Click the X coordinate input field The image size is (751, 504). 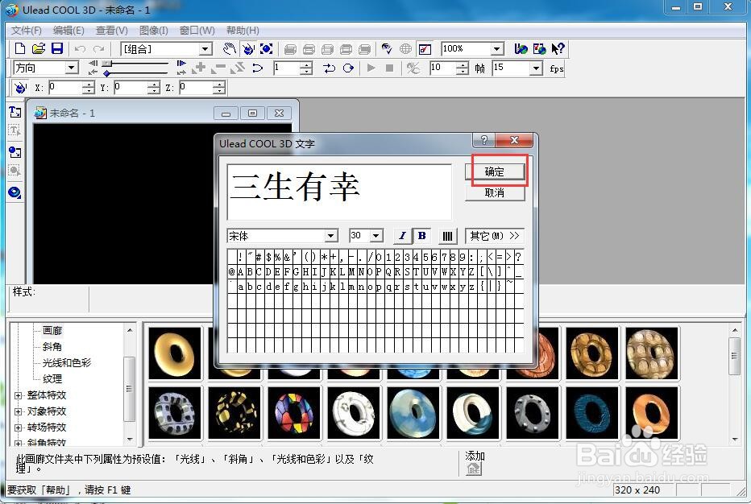65,88
